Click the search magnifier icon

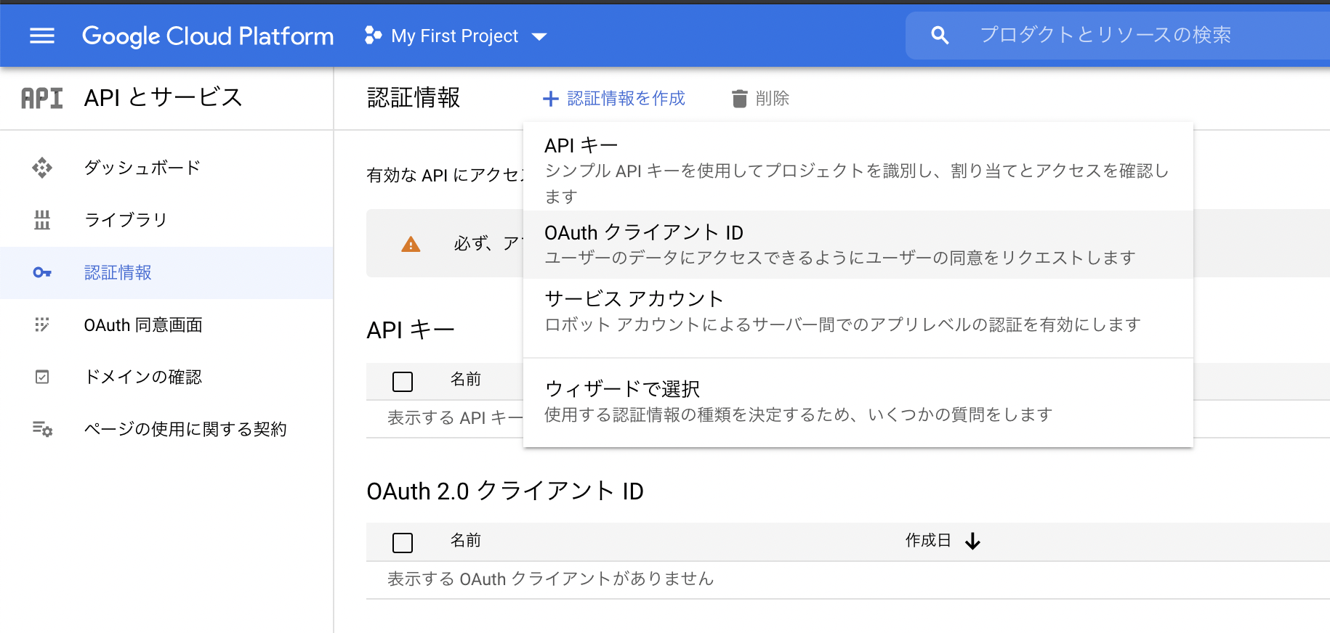[940, 35]
